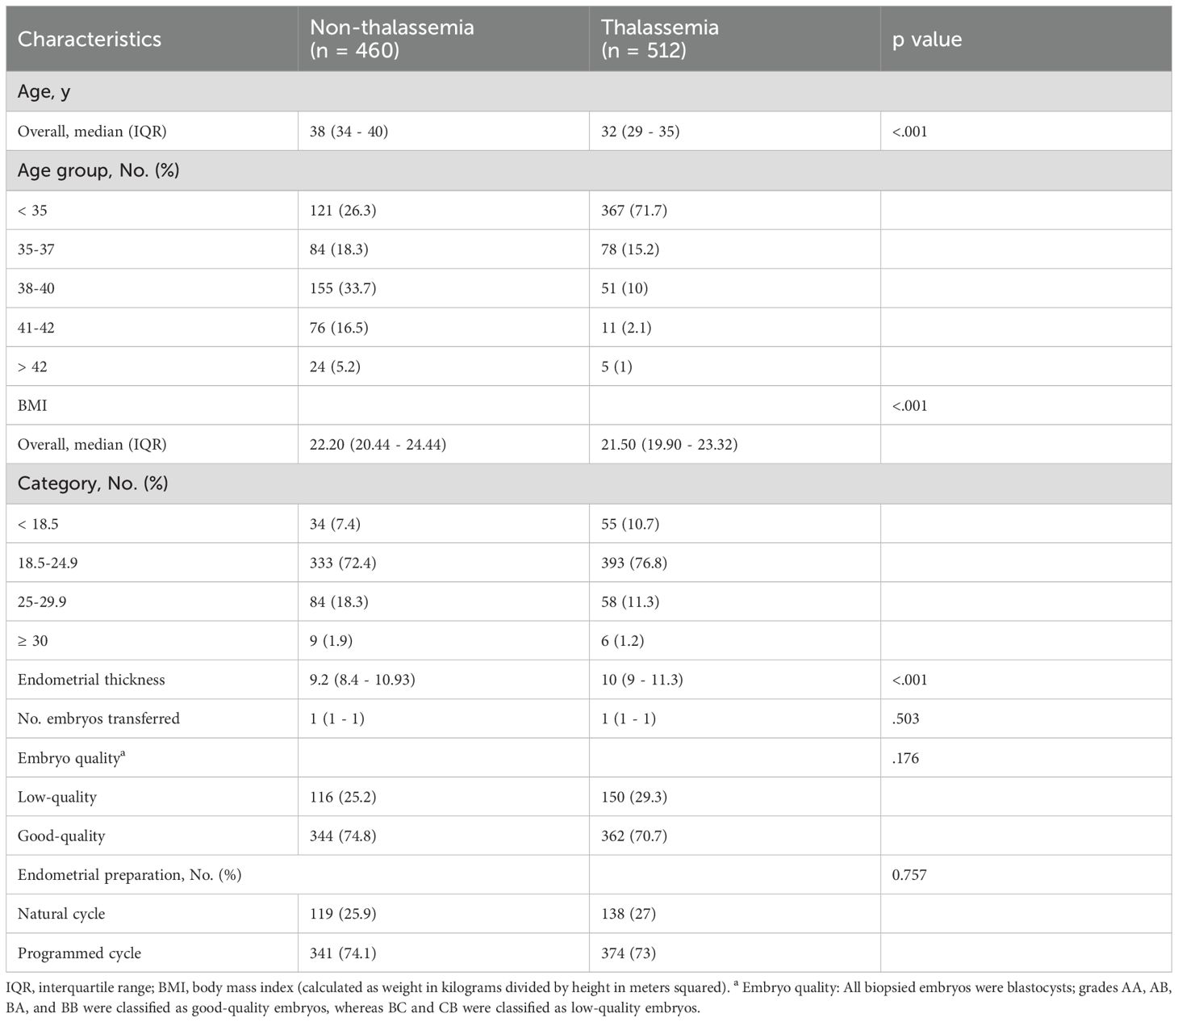Click the Non-thalassemia (n = 460) header
The width and height of the screenshot is (1178, 1022).
click(x=392, y=39)
